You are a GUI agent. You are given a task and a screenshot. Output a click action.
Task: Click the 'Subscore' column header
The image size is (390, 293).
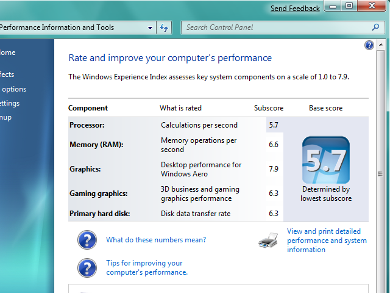click(x=269, y=108)
